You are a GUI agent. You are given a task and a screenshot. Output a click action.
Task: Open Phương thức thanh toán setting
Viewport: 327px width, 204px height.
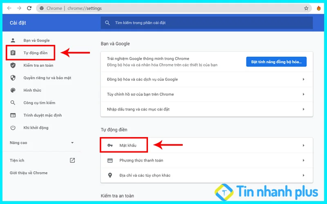click(x=207, y=160)
